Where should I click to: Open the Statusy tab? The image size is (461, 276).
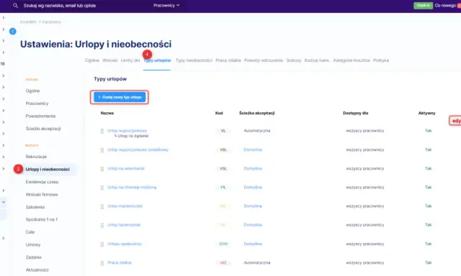[x=294, y=60]
